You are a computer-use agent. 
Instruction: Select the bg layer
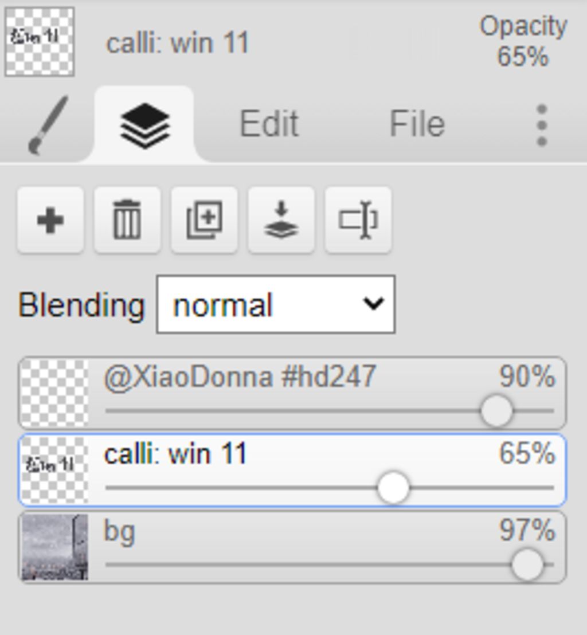tap(292, 547)
